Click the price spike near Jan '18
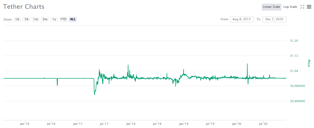This screenshot has height=128, width=314. (128, 65)
